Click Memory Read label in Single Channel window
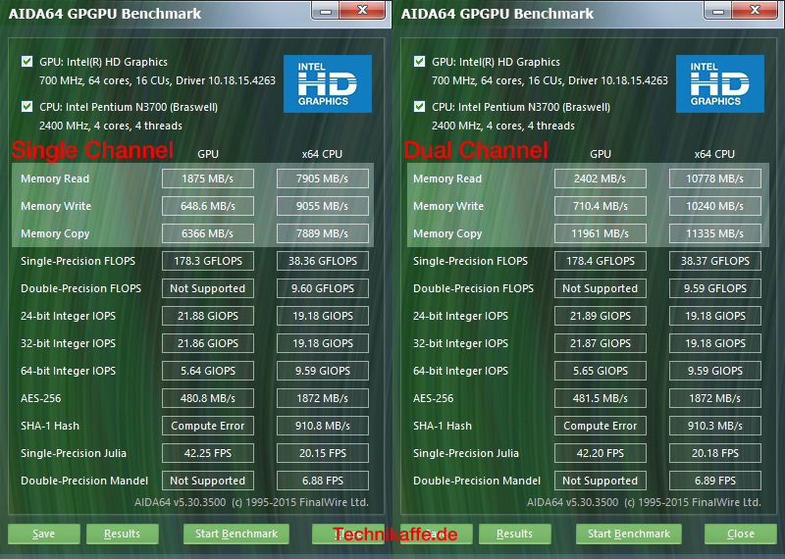 pyautogui.click(x=55, y=178)
